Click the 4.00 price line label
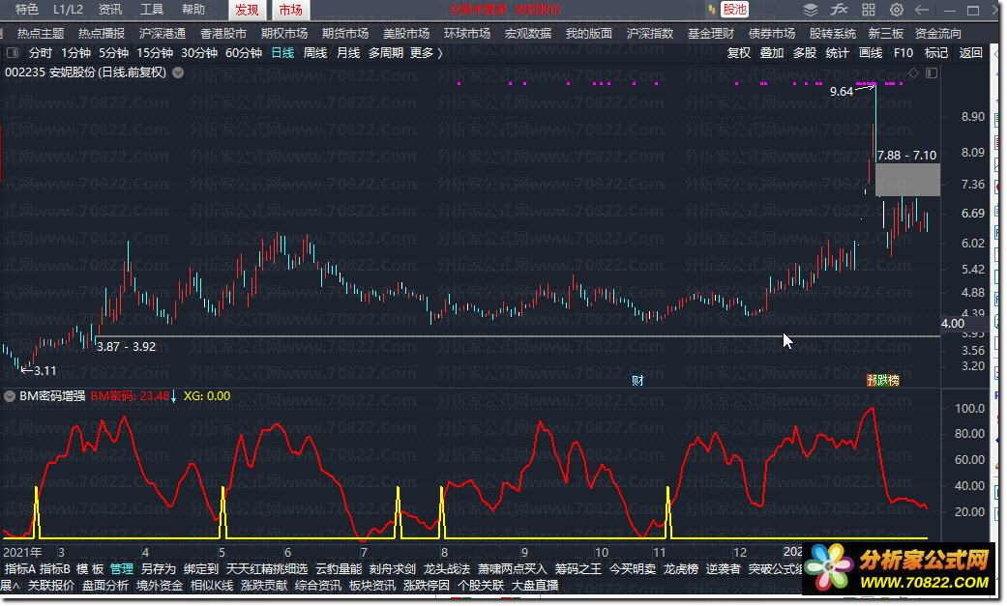 pyautogui.click(x=953, y=324)
